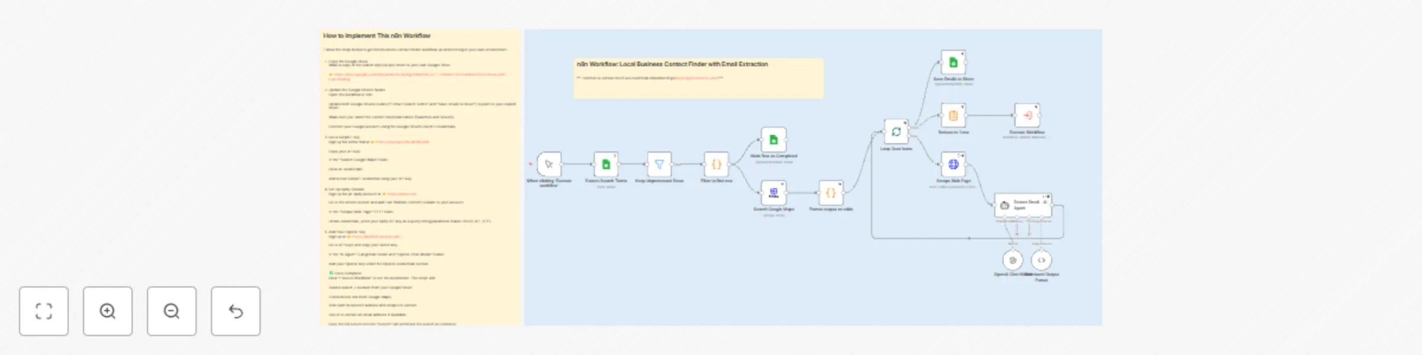Image resolution: width=1422 pixels, height=355 pixels.
Task: Open the OpenAI Chat Model sub-node
Action: [1013, 260]
